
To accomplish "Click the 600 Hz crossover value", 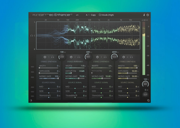I will pos(89,52).
